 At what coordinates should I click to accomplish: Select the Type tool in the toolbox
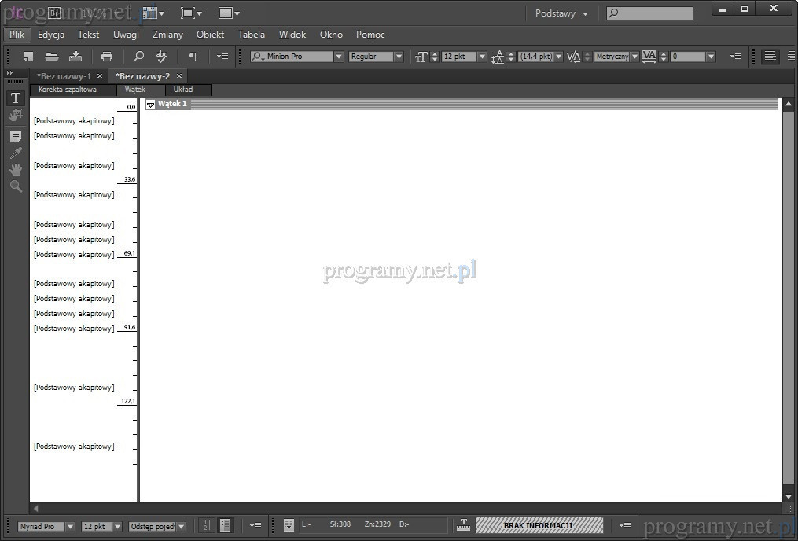[x=15, y=98]
